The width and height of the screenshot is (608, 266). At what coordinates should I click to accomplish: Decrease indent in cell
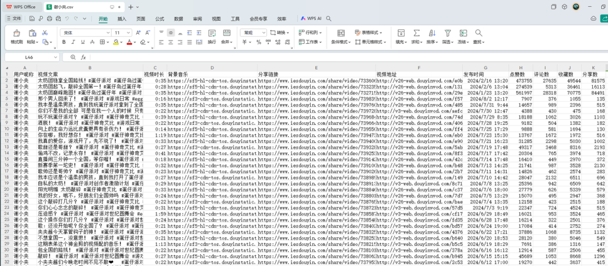[189, 33]
